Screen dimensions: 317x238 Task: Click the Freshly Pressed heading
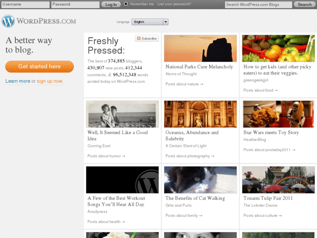[106, 46]
